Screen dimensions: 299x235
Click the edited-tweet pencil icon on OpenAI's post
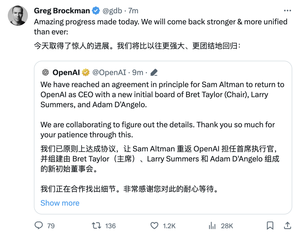[x=154, y=72]
